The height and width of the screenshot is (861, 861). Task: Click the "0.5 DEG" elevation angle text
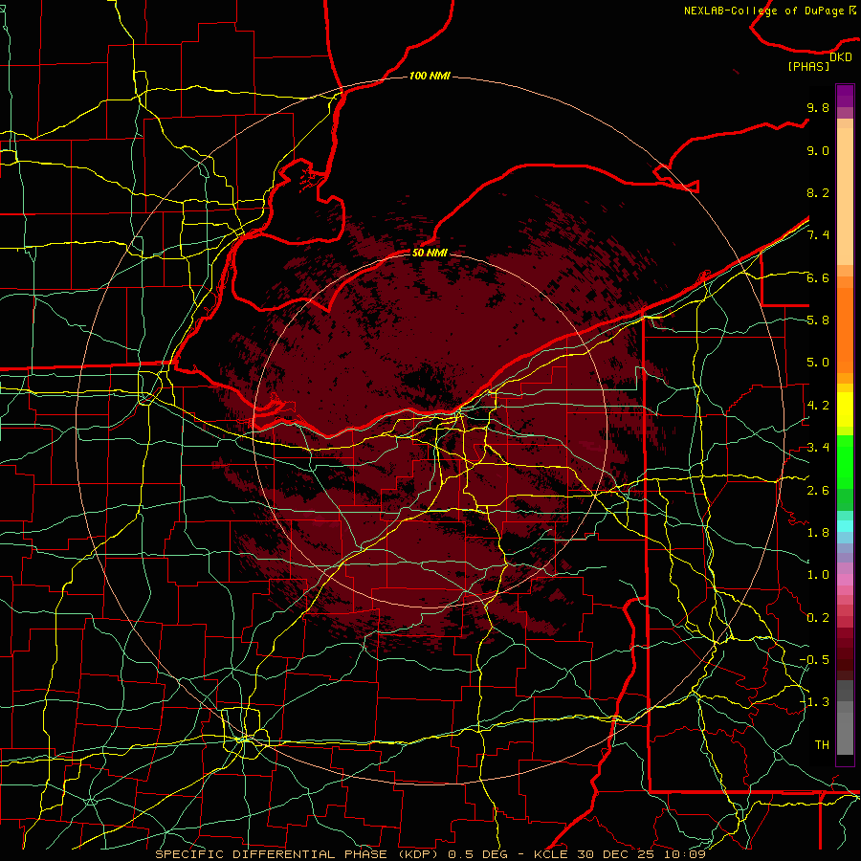475,854
